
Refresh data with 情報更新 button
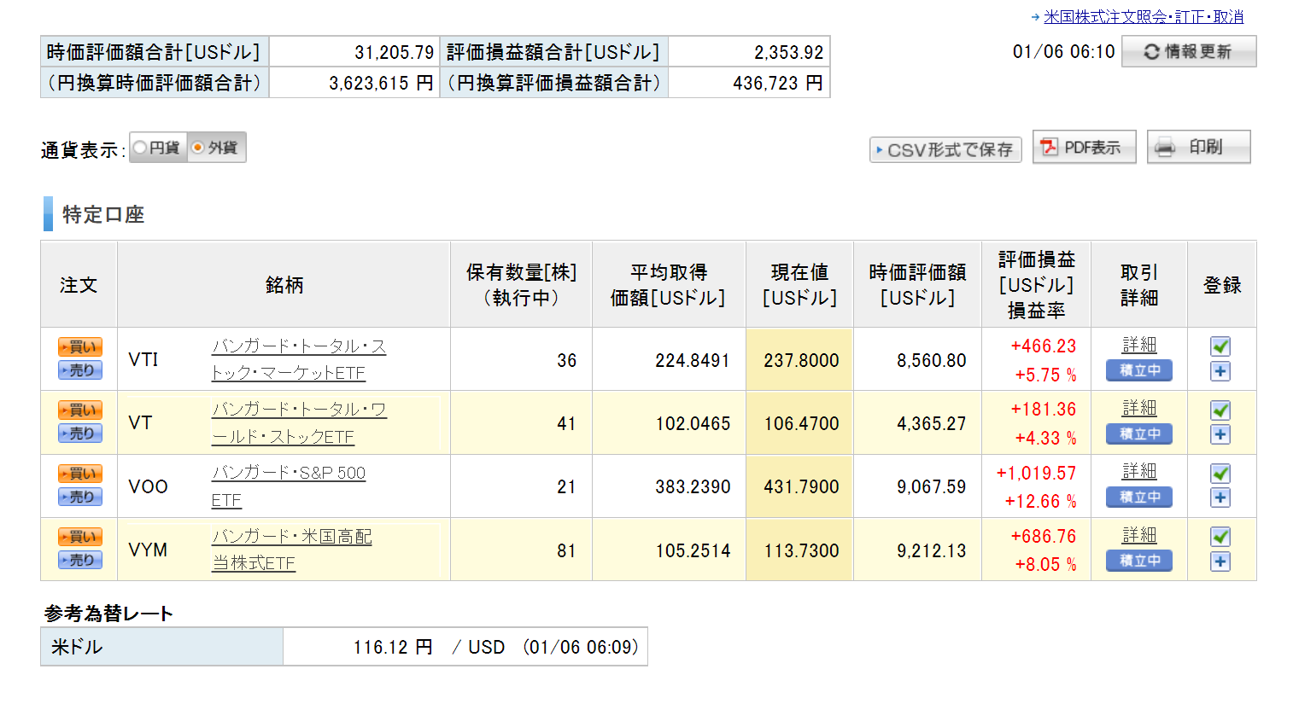coord(1189,51)
